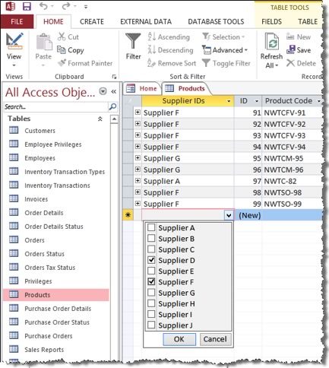Image resolution: width=329 pixels, height=368 pixels.
Task: Click the OK button in supplier list
Action: coord(179,339)
